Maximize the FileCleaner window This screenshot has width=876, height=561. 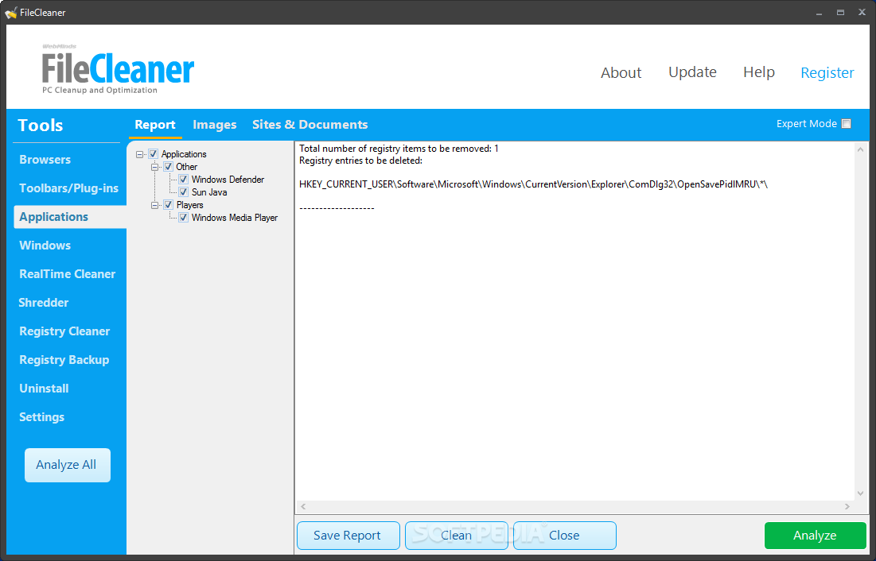840,12
